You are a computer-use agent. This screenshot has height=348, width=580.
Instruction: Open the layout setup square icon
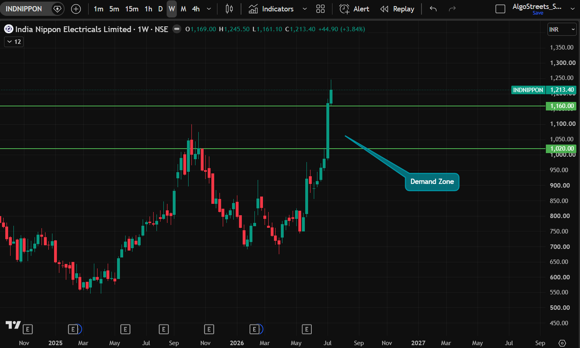coord(501,9)
